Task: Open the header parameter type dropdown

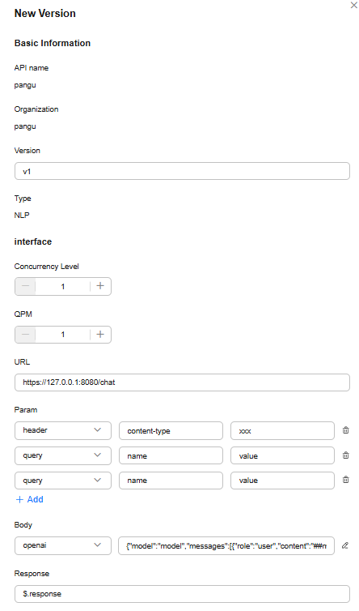Action: click(63, 430)
